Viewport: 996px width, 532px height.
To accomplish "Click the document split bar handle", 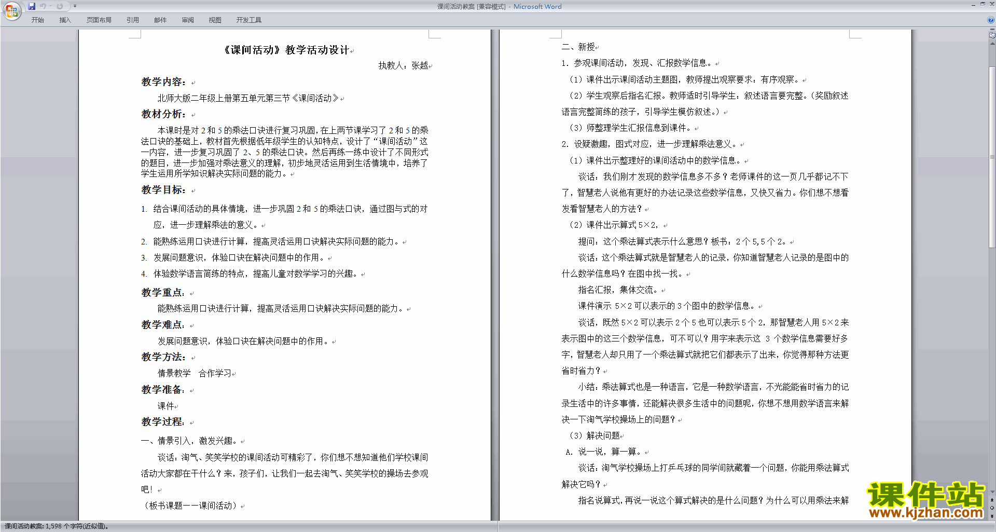I will click(x=992, y=30).
